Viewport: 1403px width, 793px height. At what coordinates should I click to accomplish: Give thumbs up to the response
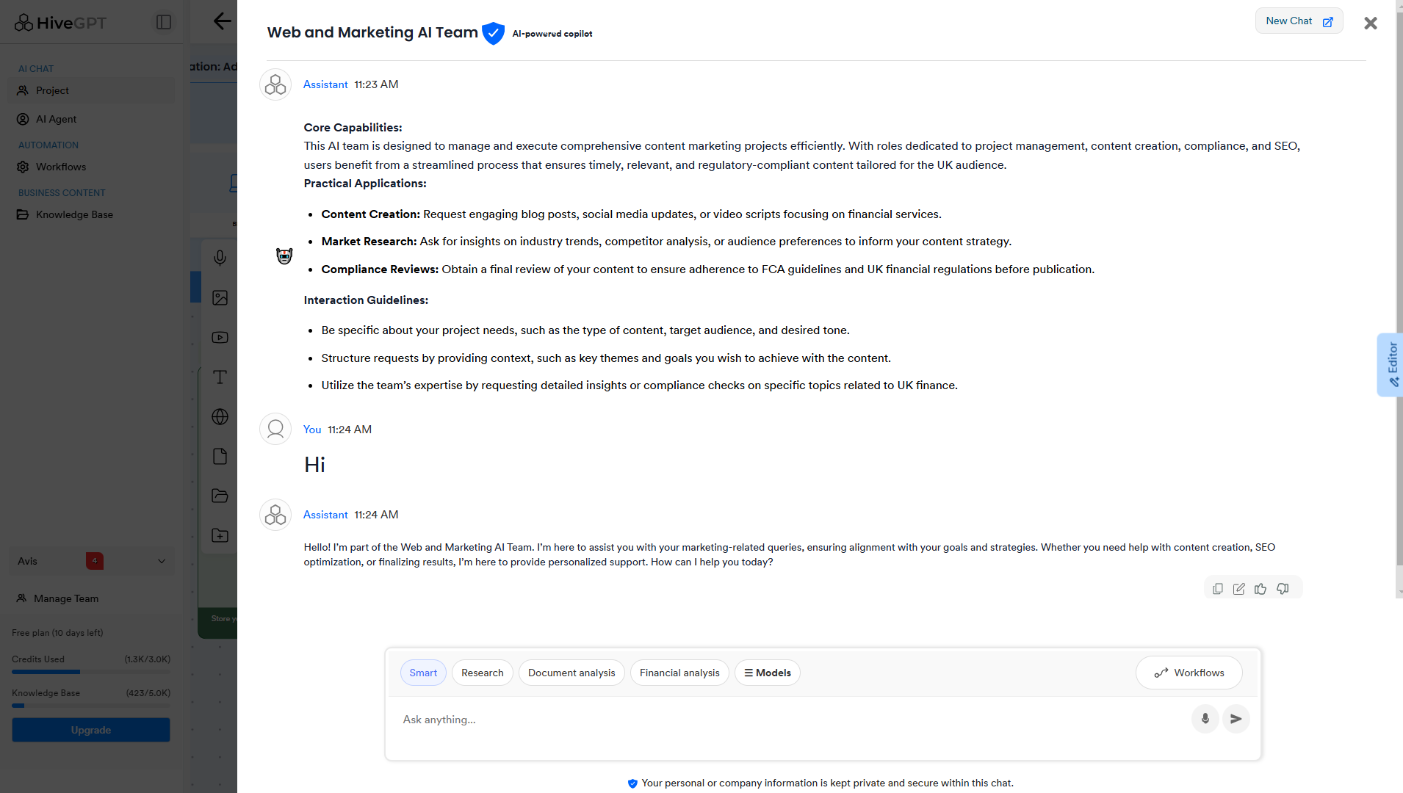1260,589
